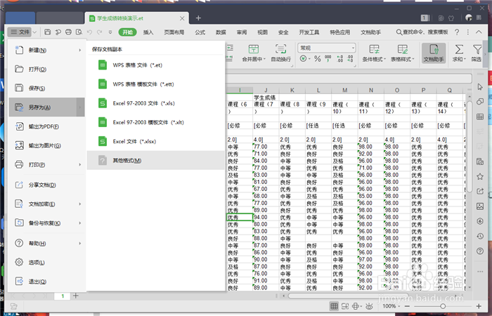Click the 查找命令、搜索模板 search box

[422, 32]
